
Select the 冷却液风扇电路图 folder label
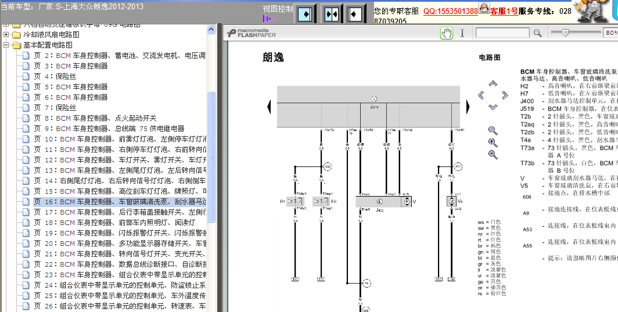[x=52, y=35]
